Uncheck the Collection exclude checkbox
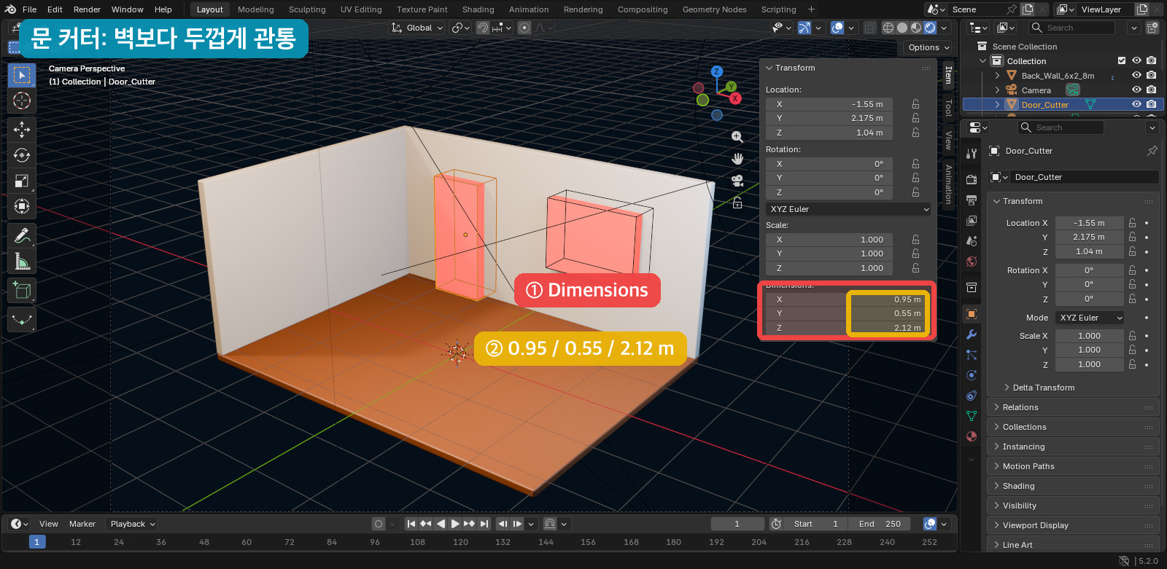 click(1122, 60)
